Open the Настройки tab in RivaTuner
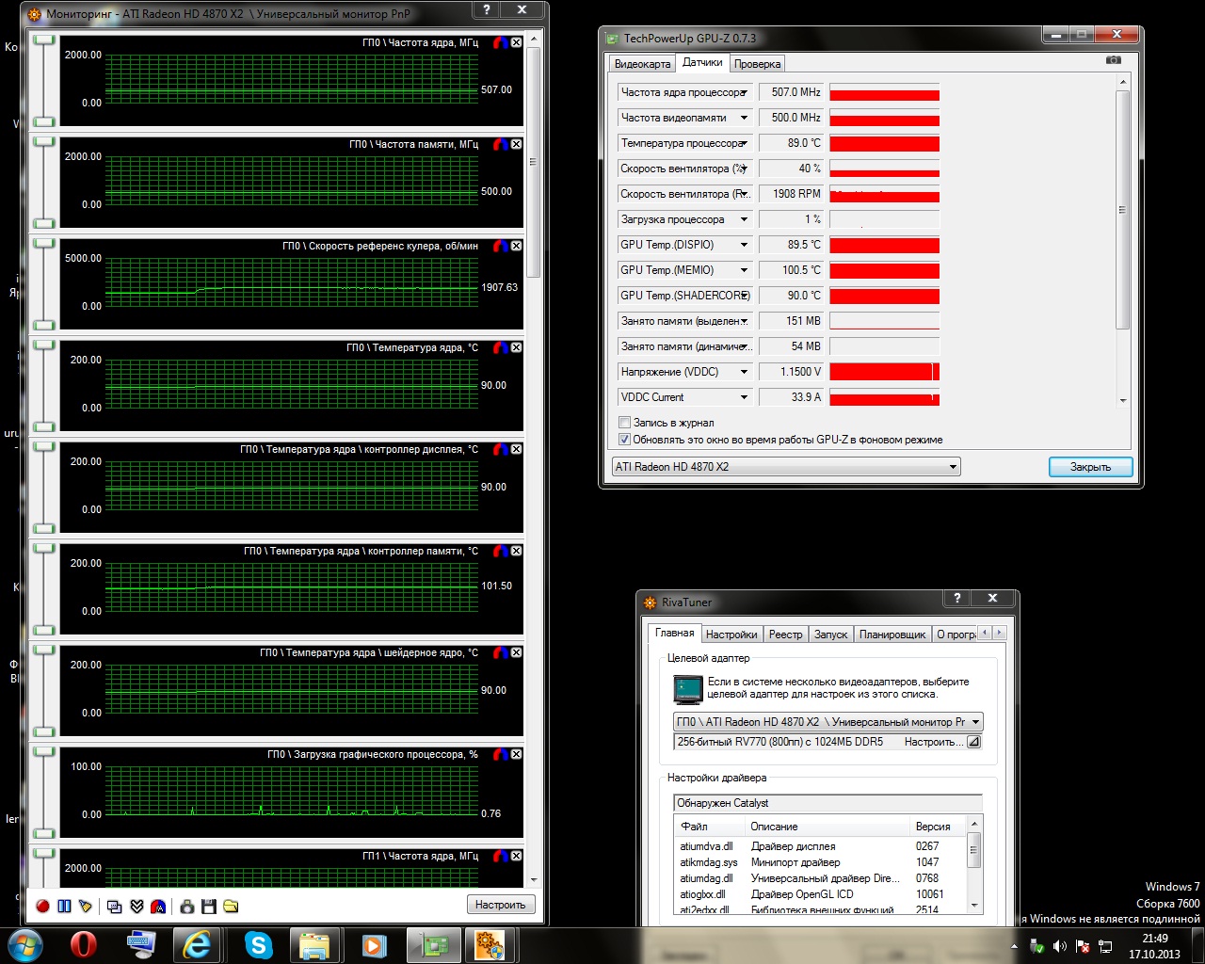1205x964 pixels. click(731, 635)
